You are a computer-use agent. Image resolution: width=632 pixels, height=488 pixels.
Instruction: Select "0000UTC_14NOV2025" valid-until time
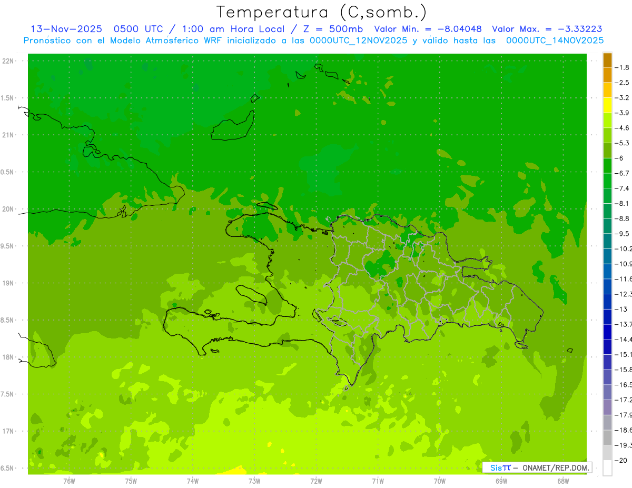(x=555, y=40)
